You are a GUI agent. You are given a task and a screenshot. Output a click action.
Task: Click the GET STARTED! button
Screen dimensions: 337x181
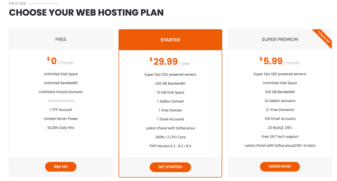pyautogui.click(x=170, y=167)
